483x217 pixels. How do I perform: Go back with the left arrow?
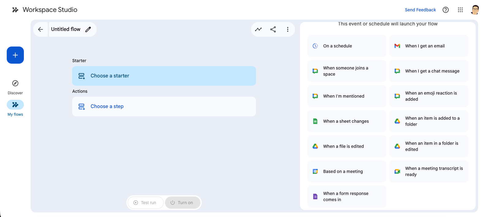(40, 29)
